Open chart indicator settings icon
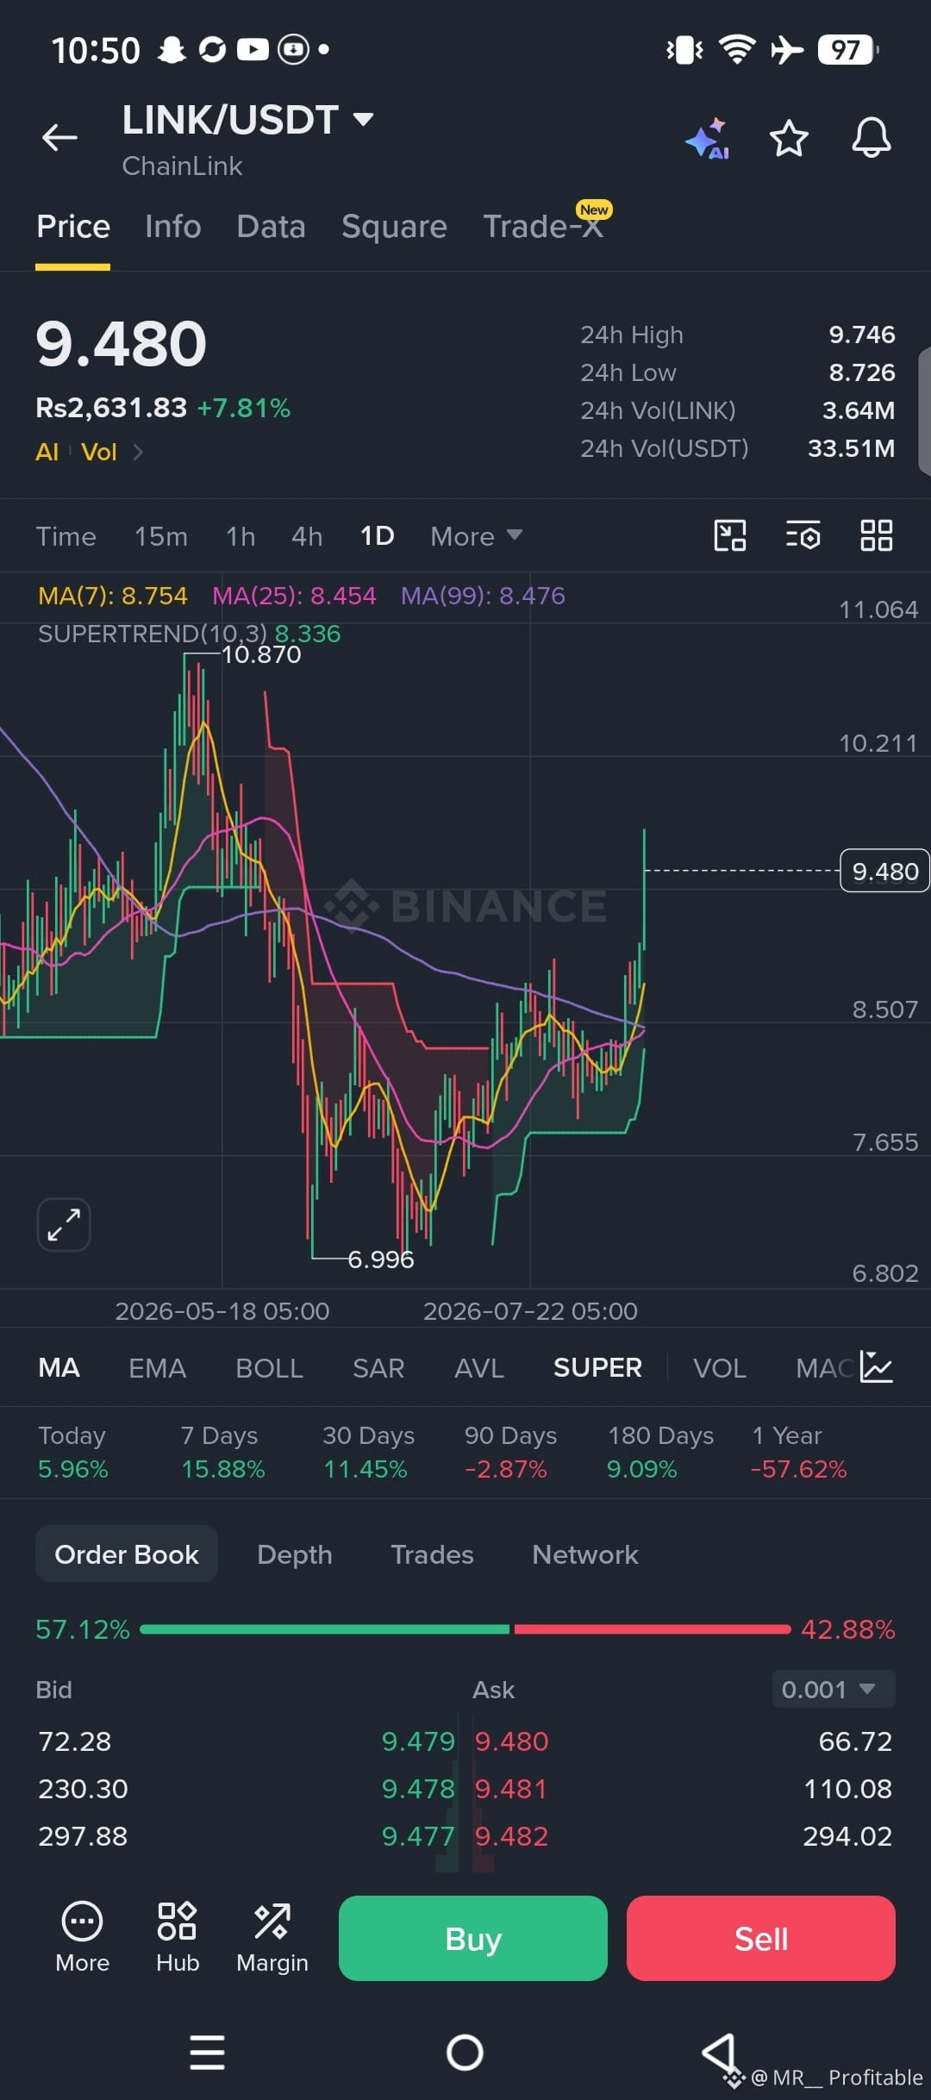Viewport: 931px width, 2100px height. point(803,535)
